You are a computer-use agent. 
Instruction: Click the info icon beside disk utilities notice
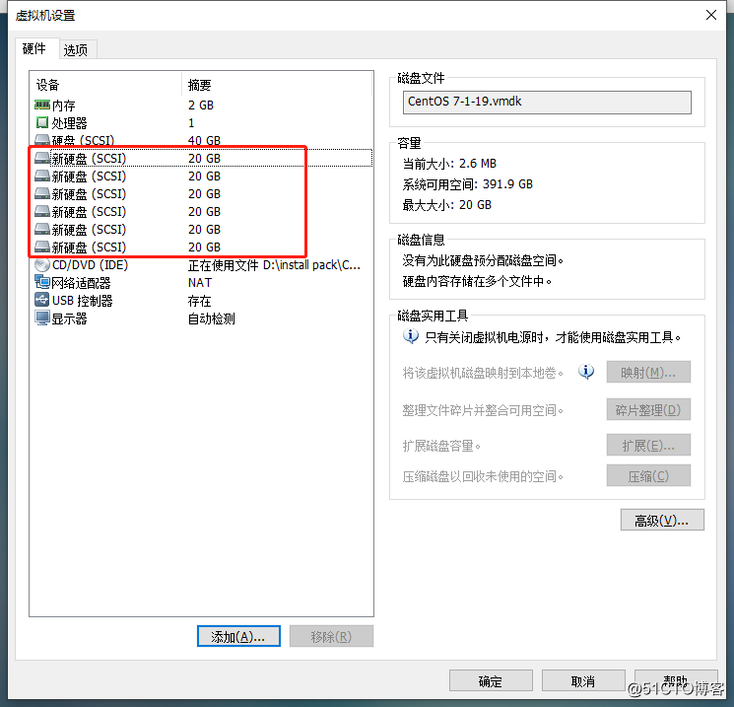[x=411, y=336]
